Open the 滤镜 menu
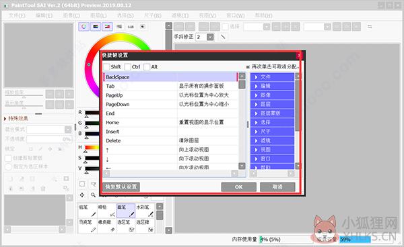Image resolution: width=404 pixels, height=247 pixels. (180, 15)
